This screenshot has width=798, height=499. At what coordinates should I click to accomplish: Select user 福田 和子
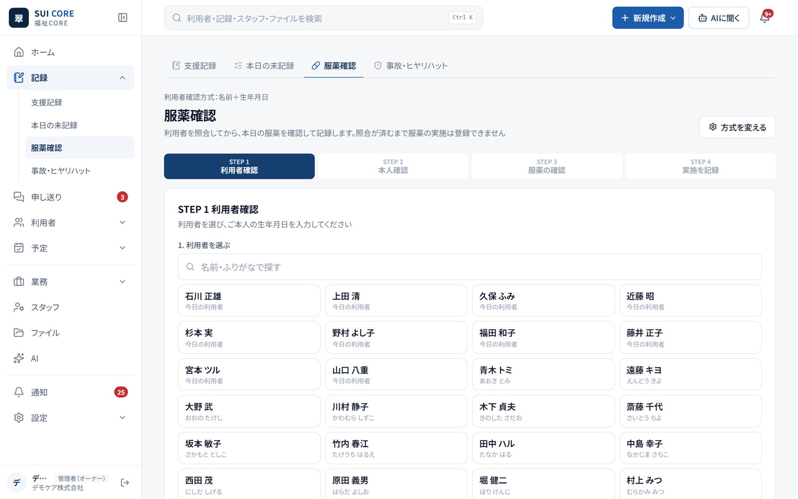click(x=544, y=337)
